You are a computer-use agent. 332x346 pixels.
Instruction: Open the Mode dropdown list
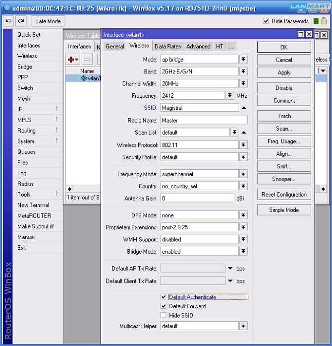243,59
